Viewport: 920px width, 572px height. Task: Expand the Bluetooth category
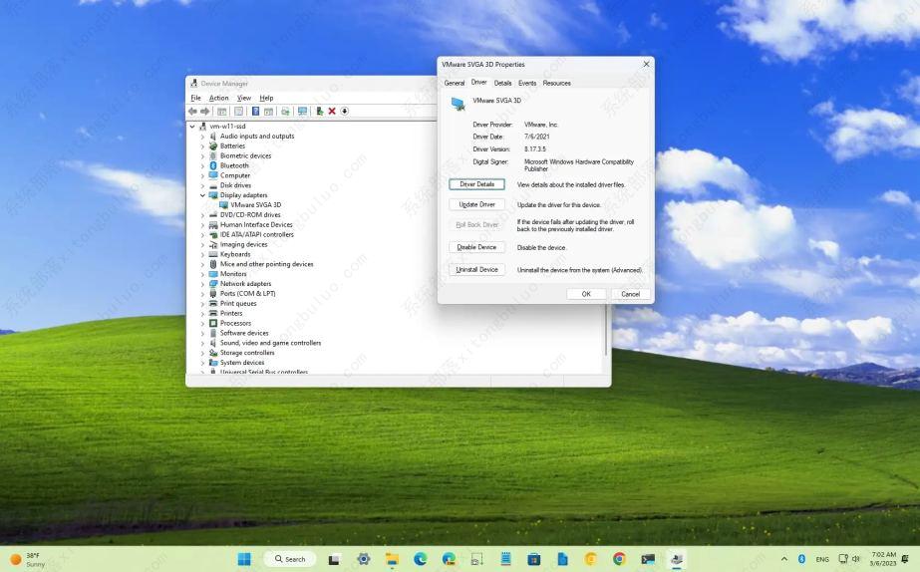coord(202,165)
